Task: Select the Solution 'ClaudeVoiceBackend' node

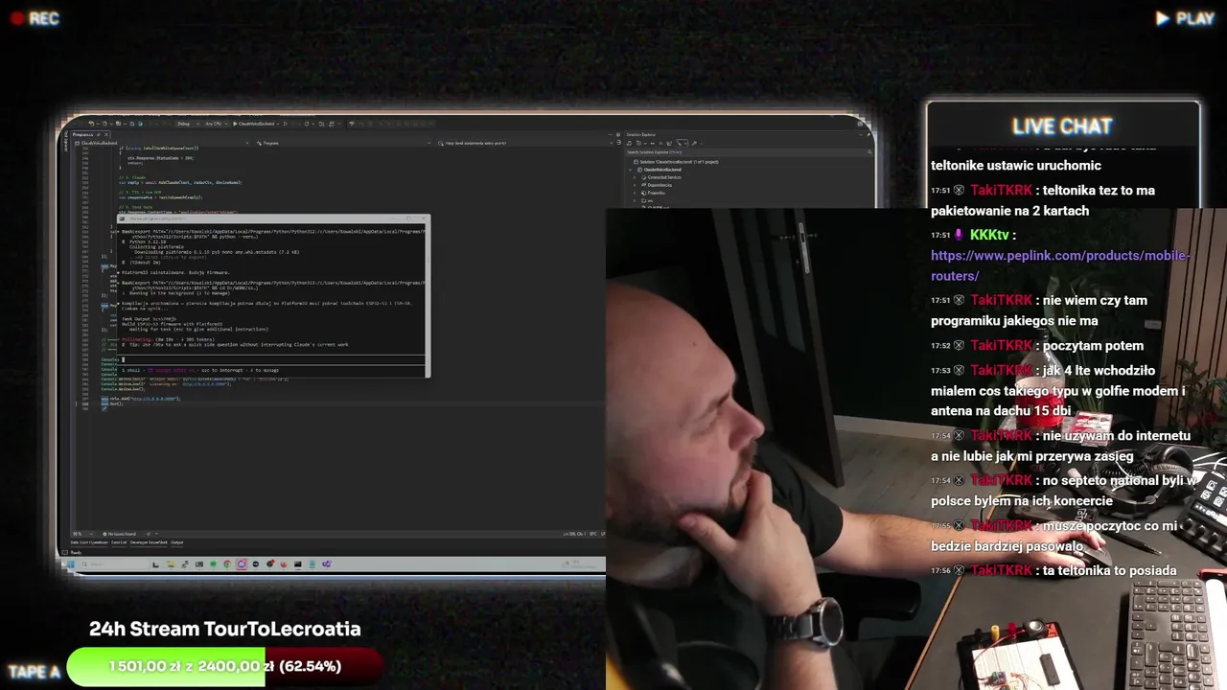Action: point(676,162)
